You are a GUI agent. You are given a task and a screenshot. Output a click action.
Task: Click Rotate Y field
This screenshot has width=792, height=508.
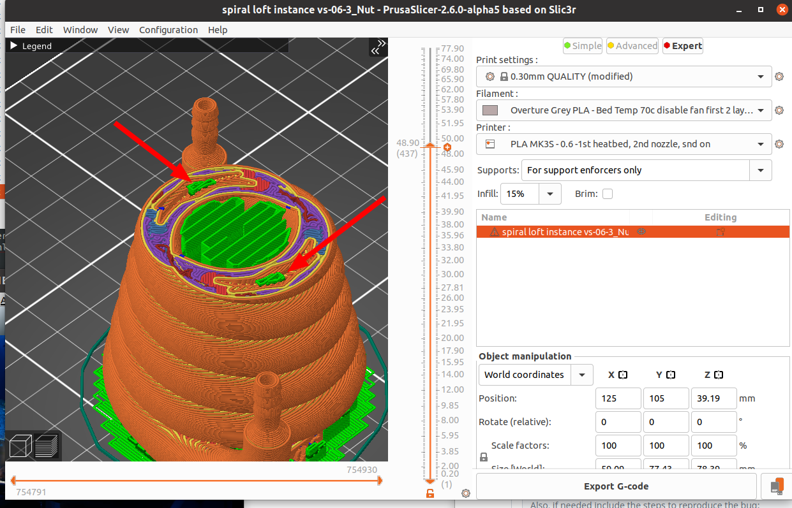click(x=666, y=422)
